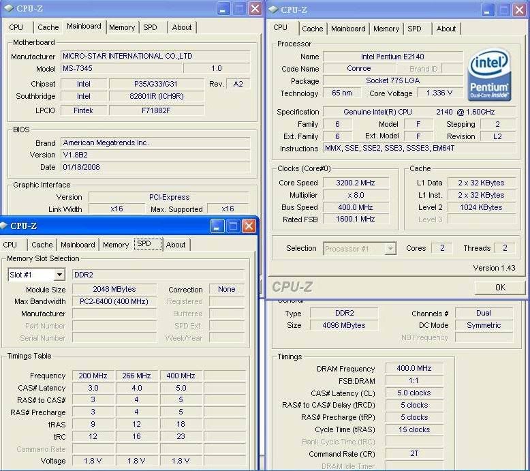
Task: Click the multiplier x 8.0 value
Action: [x=356, y=195]
